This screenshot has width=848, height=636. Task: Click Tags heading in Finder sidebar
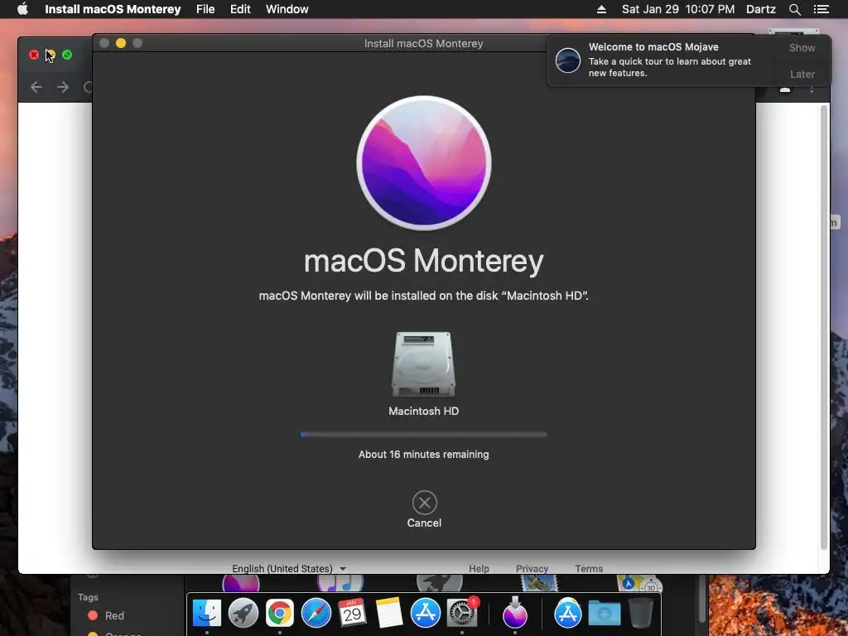(88, 597)
